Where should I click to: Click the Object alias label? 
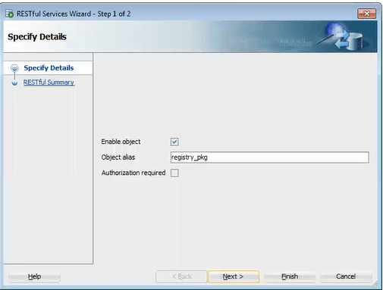pyautogui.click(x=118, y=157)
